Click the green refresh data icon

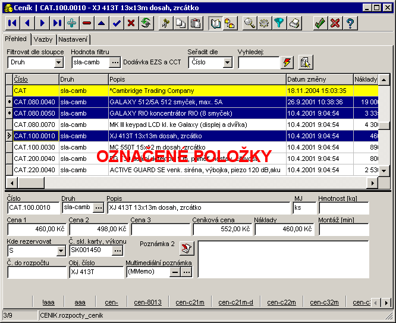tap(146, 23)
